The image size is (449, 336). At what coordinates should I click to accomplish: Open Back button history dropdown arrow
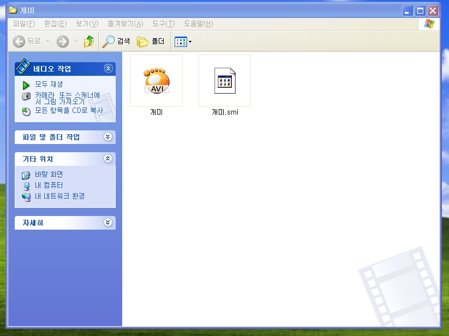(47, 41)
